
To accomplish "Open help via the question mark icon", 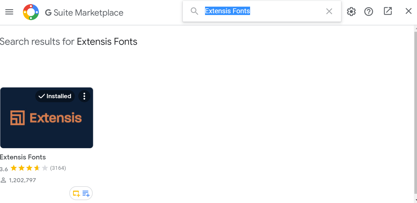I will tap(368, 12).
